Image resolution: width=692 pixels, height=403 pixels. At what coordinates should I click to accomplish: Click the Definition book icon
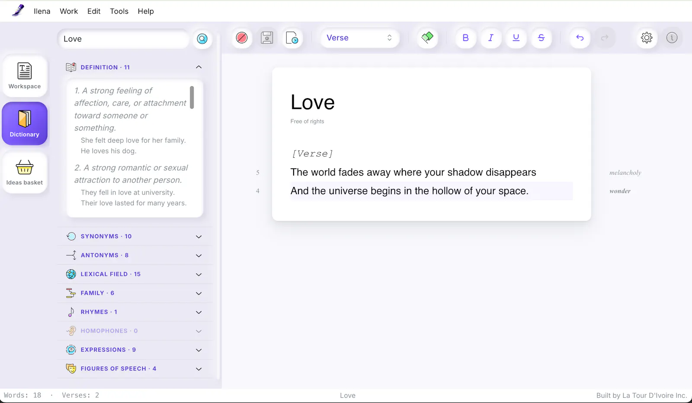tap(71, 67)
